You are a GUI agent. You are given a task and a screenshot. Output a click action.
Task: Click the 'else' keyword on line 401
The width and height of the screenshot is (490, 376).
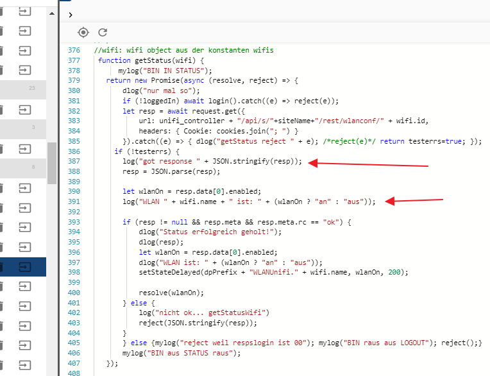tap(139, 303)
